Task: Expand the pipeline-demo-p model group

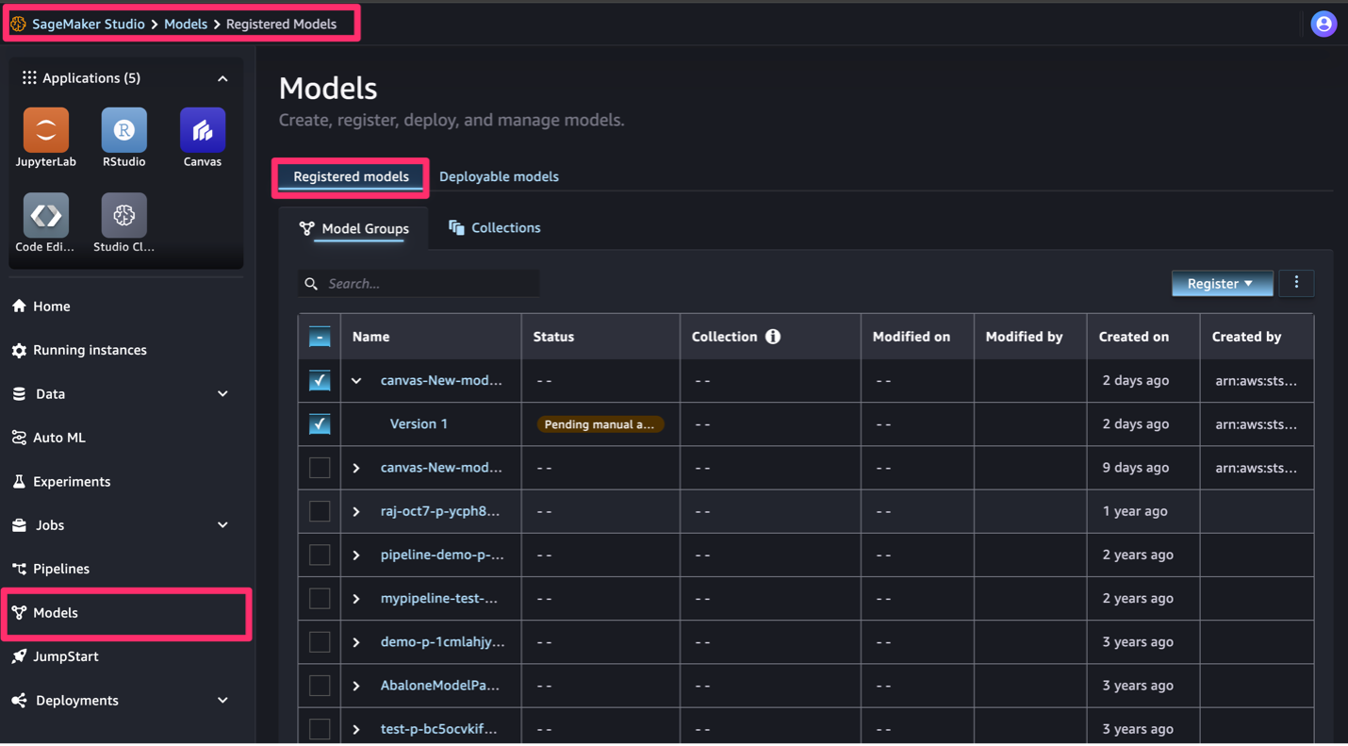Action: coord(356,555)
